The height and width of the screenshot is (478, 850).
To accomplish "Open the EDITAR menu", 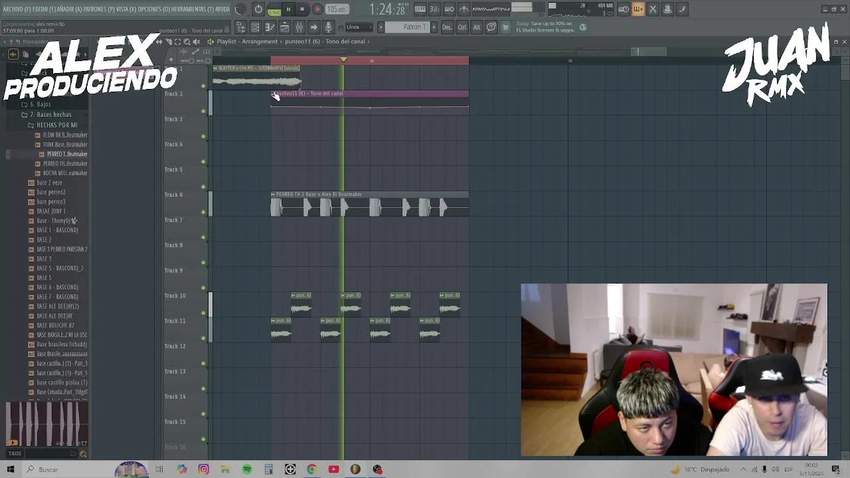I will pyautogui.click(x=44, y=9).
